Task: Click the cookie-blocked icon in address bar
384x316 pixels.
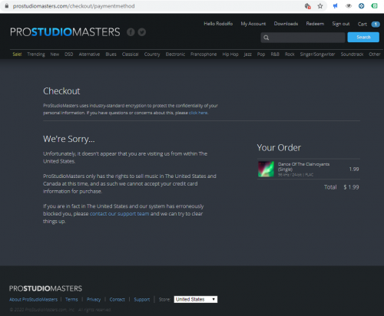Action: tap(307, 6)
